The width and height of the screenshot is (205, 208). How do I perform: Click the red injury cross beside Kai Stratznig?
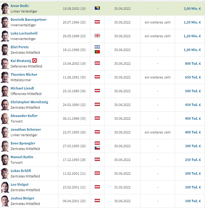[35, 60]
